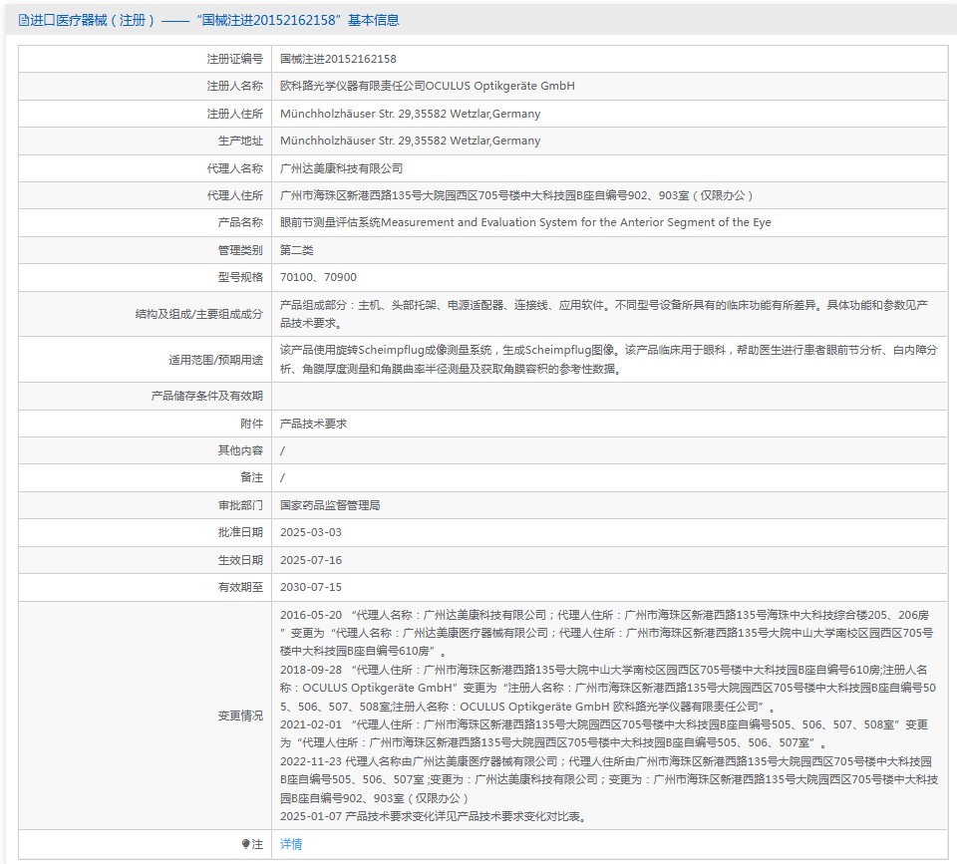Click model specification 70100、70900

pyautogui.click(x=318, y=277)
